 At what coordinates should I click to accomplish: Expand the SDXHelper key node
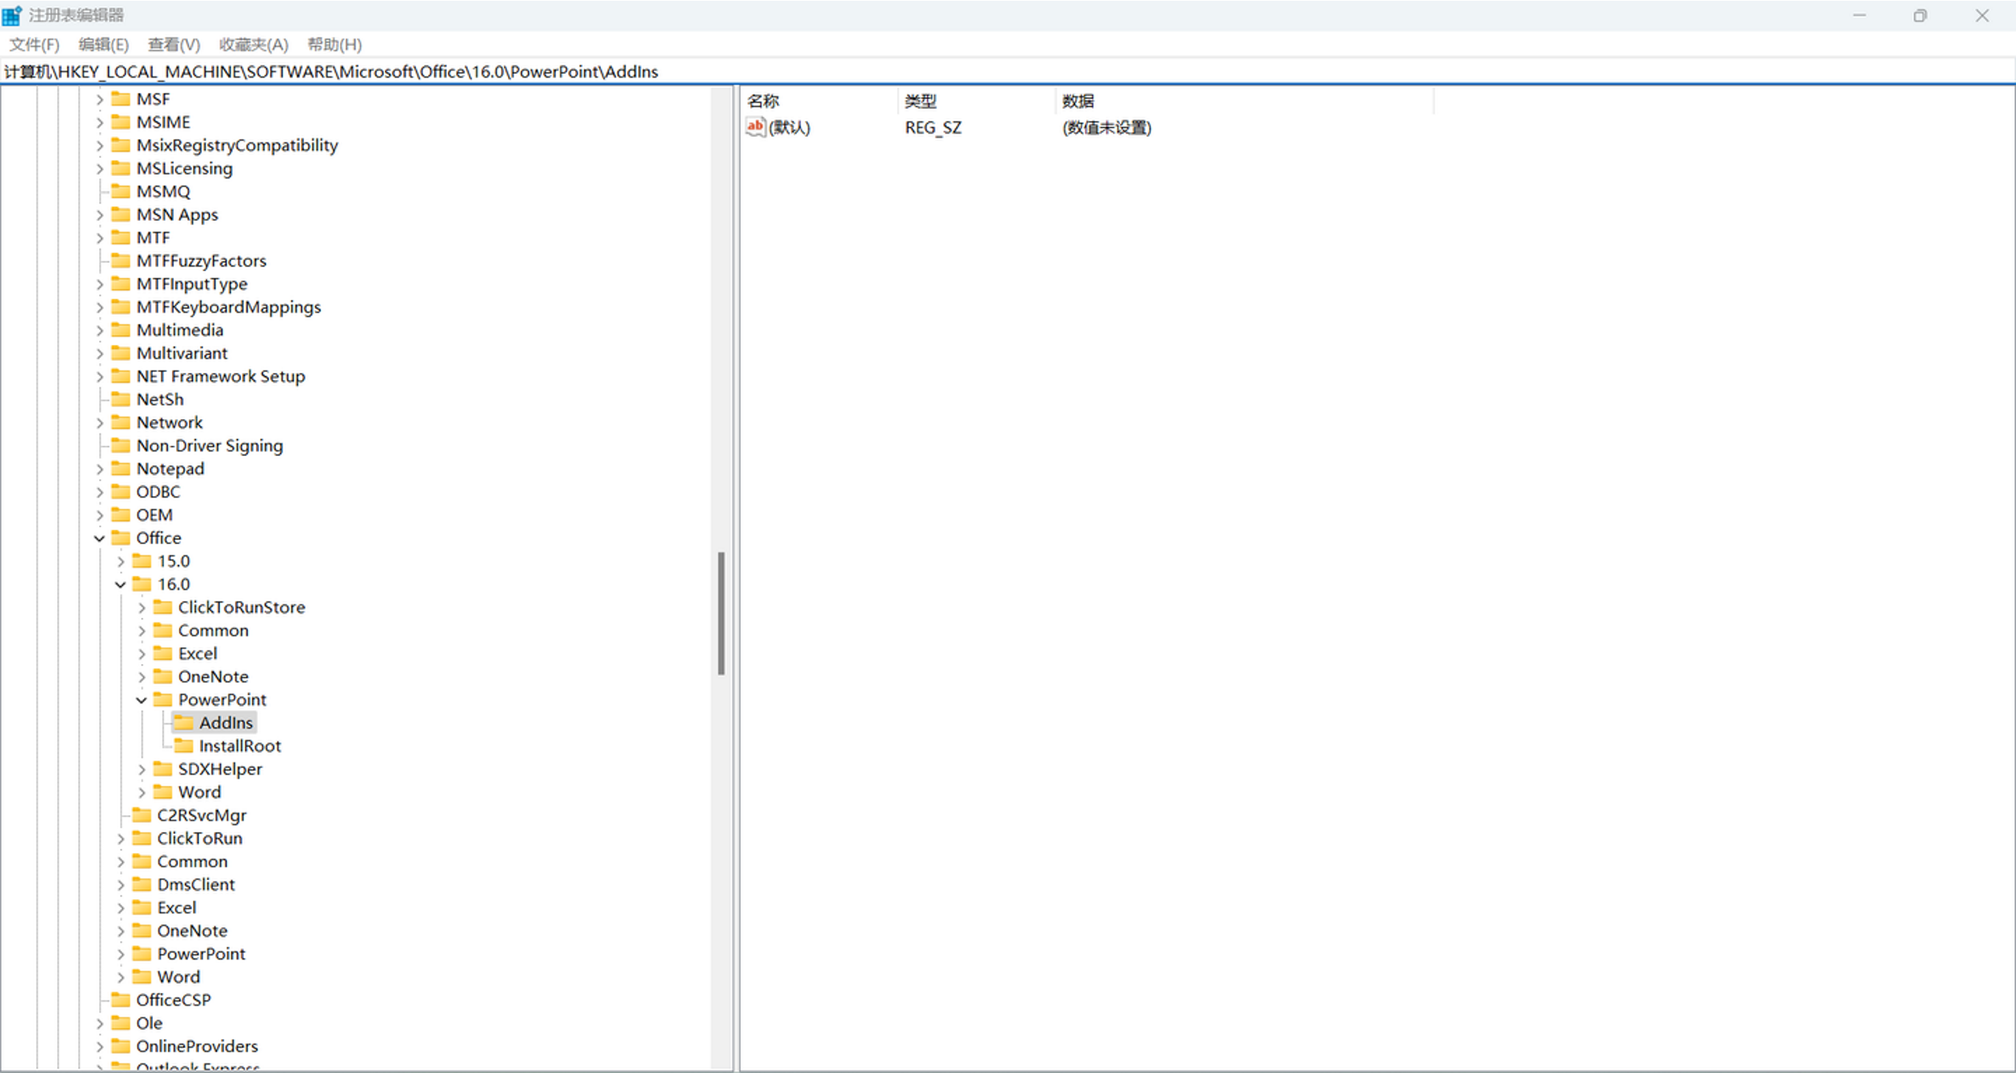click(x=142, y=770)
